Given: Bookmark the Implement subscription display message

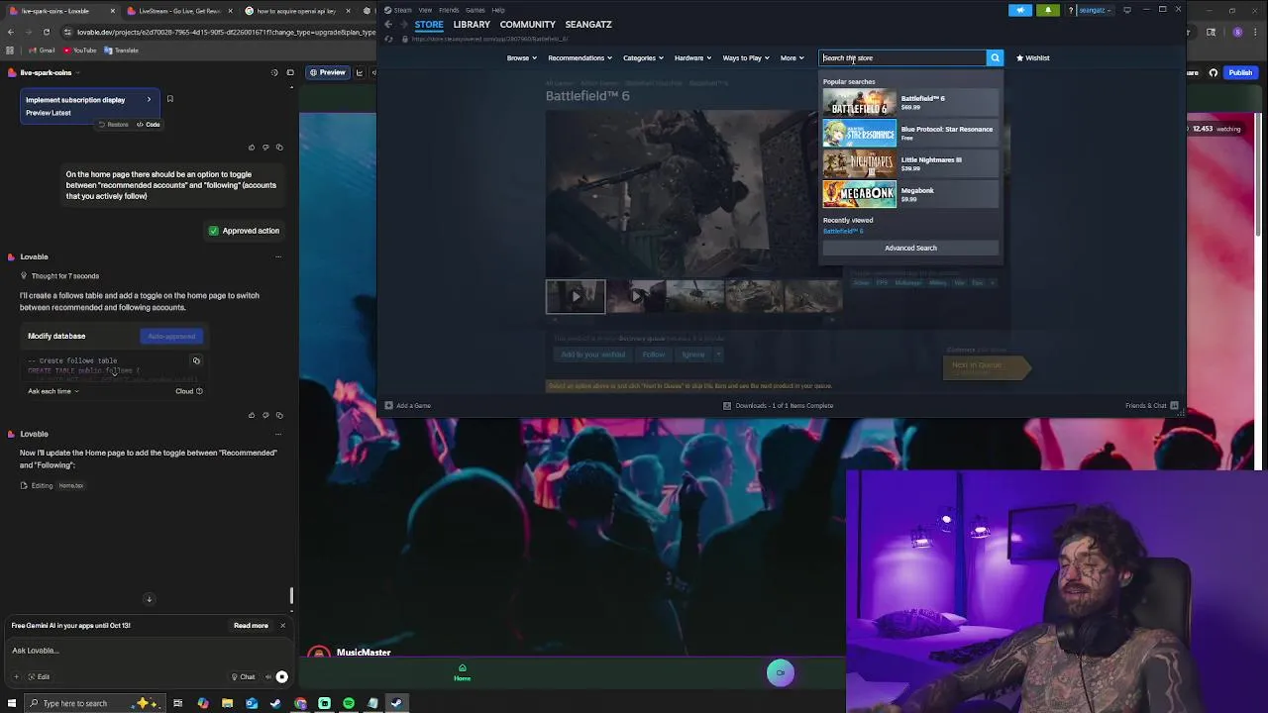Looking at the screenshot, I should 169,99.
